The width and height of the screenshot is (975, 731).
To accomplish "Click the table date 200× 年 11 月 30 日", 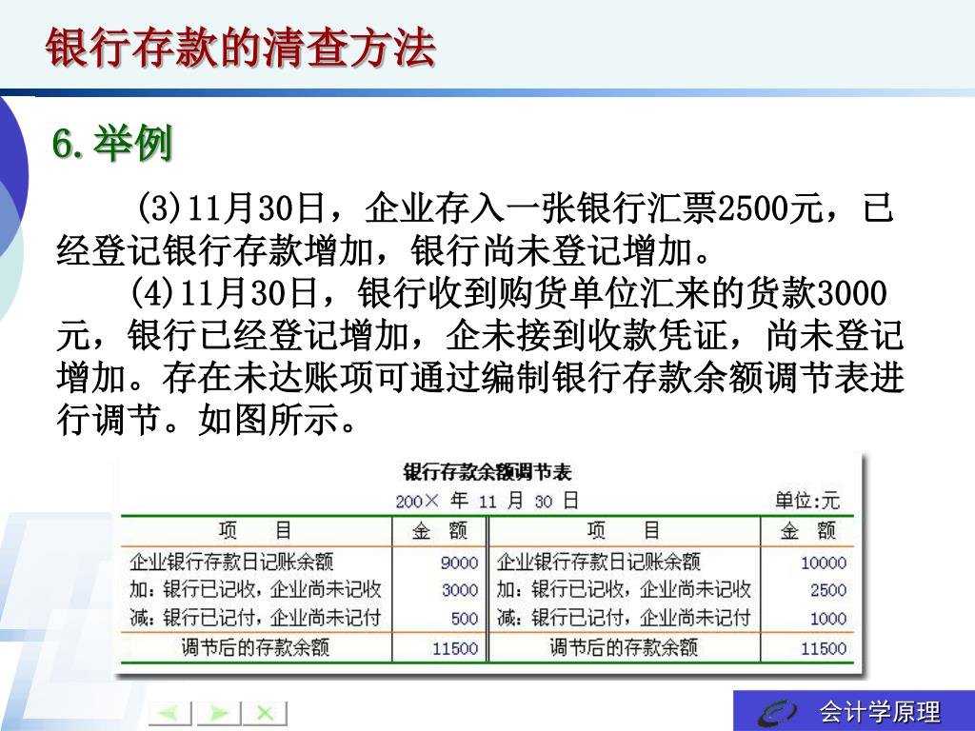I will (487, 501).
